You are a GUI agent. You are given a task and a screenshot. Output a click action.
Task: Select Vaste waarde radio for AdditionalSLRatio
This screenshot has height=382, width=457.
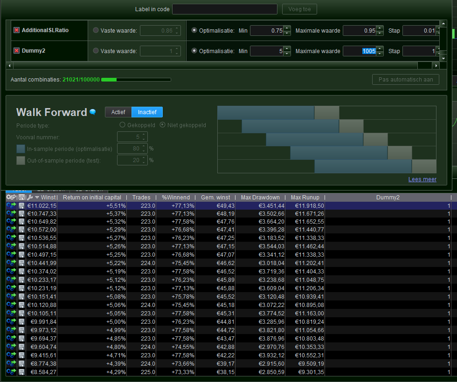pos(96,30)
